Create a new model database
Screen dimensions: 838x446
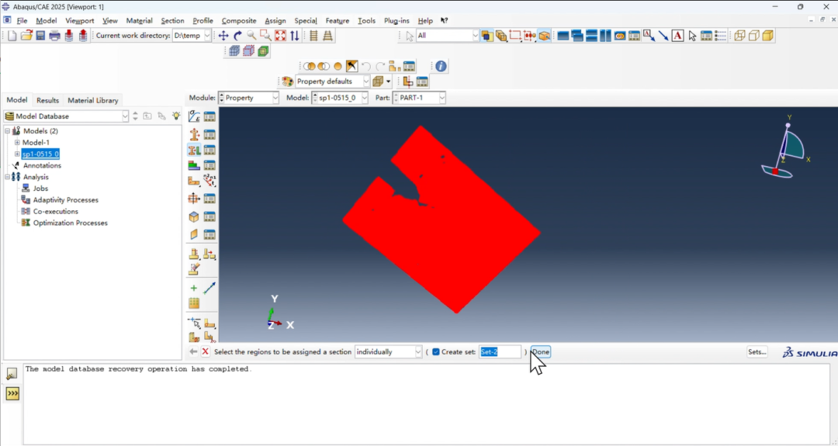12,36
